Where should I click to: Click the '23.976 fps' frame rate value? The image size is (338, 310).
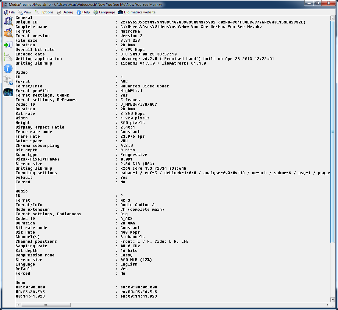tap(133, 136)
